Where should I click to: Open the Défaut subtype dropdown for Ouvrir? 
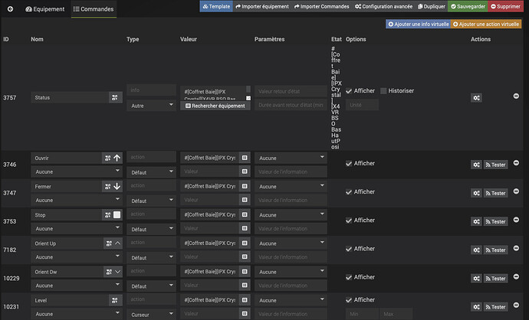tap(151, 172)
